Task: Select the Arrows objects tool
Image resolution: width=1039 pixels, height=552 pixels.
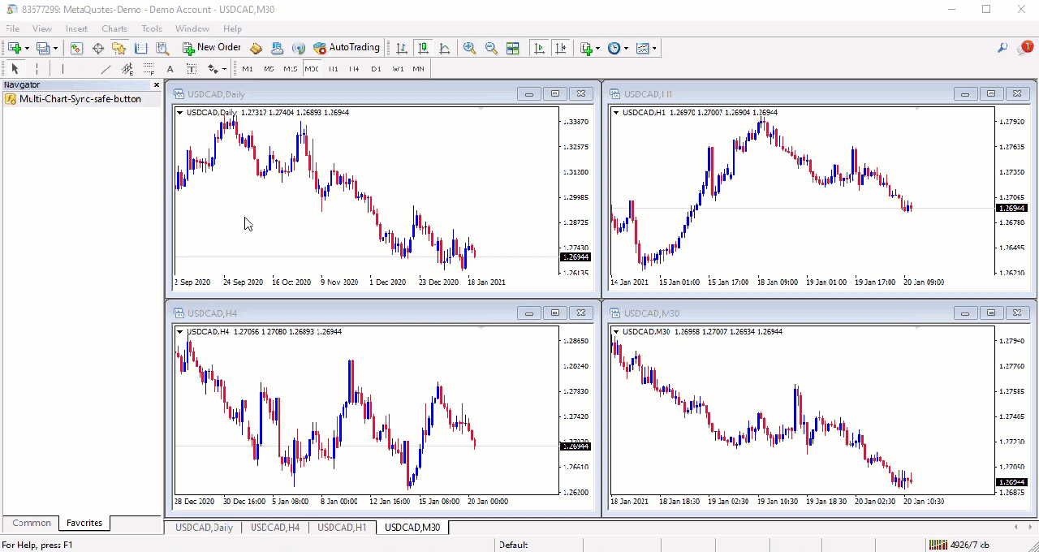Action: tap(213, 69)
